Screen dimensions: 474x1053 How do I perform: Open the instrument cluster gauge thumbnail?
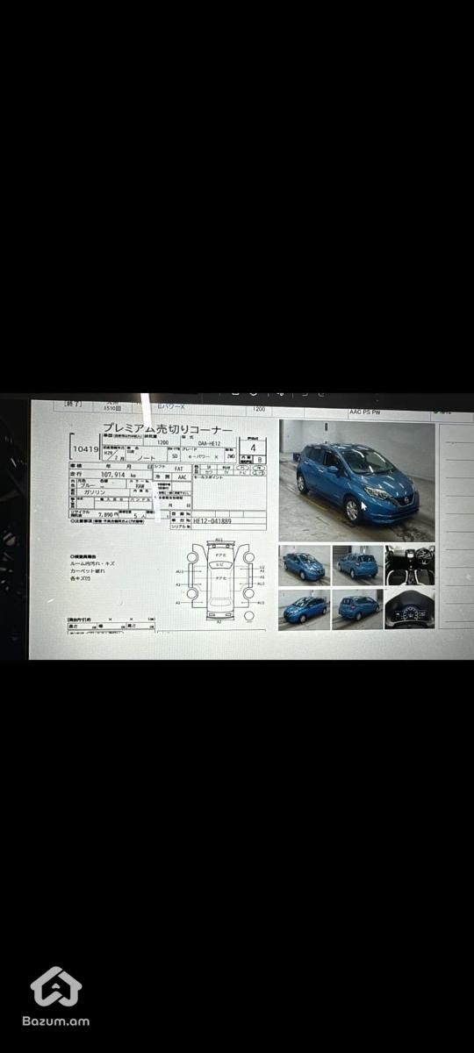[410, 608]
